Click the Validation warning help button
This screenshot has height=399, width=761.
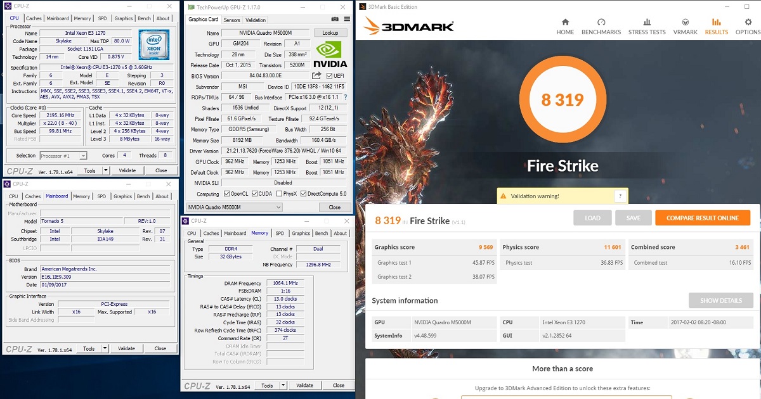(x=620, y=196)
